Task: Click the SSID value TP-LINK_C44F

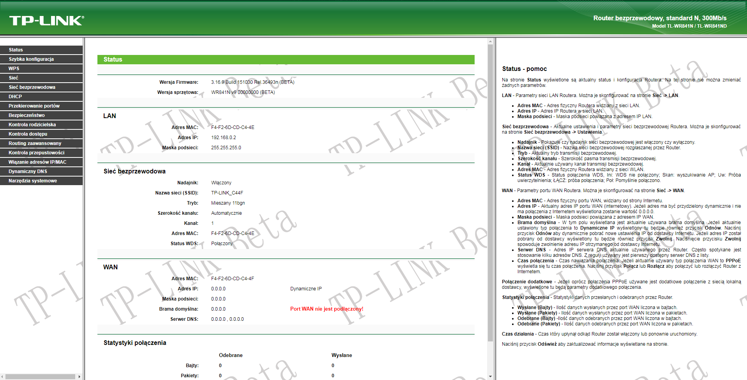Action: click(227, 193)
